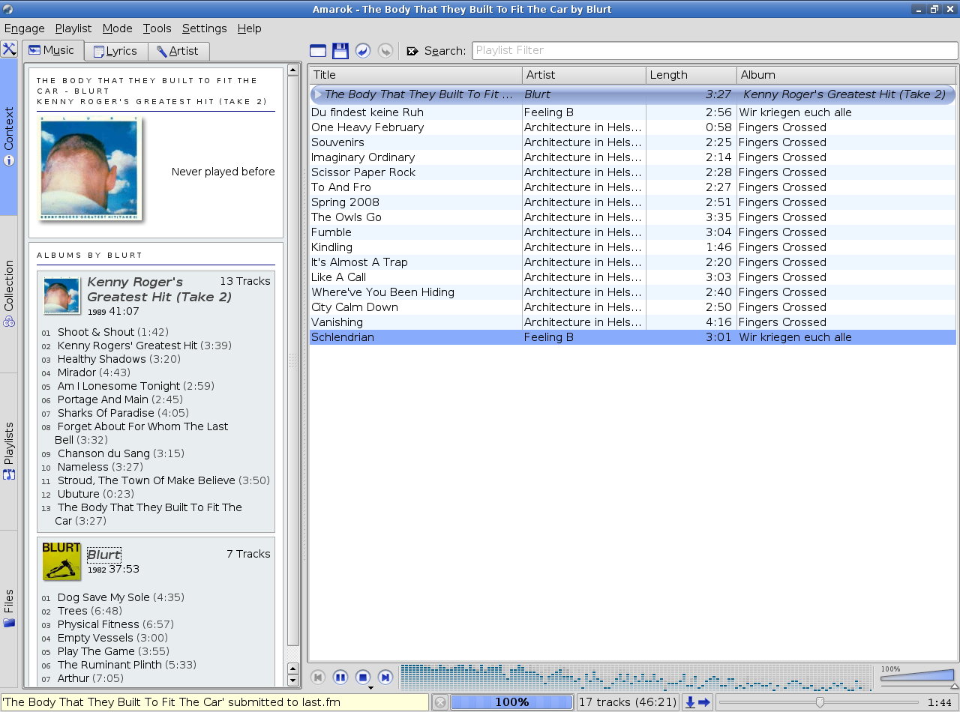Click the context panel scroll-down arrow
The image size is (960, 712).
[293, 681]
